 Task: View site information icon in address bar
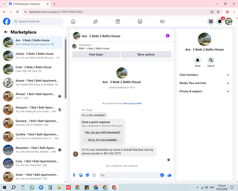click(25, 12)
